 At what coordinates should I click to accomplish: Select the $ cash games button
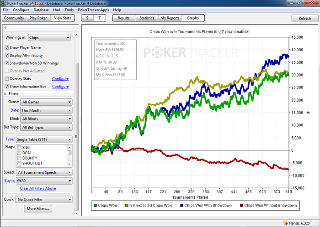click(87, 18)
